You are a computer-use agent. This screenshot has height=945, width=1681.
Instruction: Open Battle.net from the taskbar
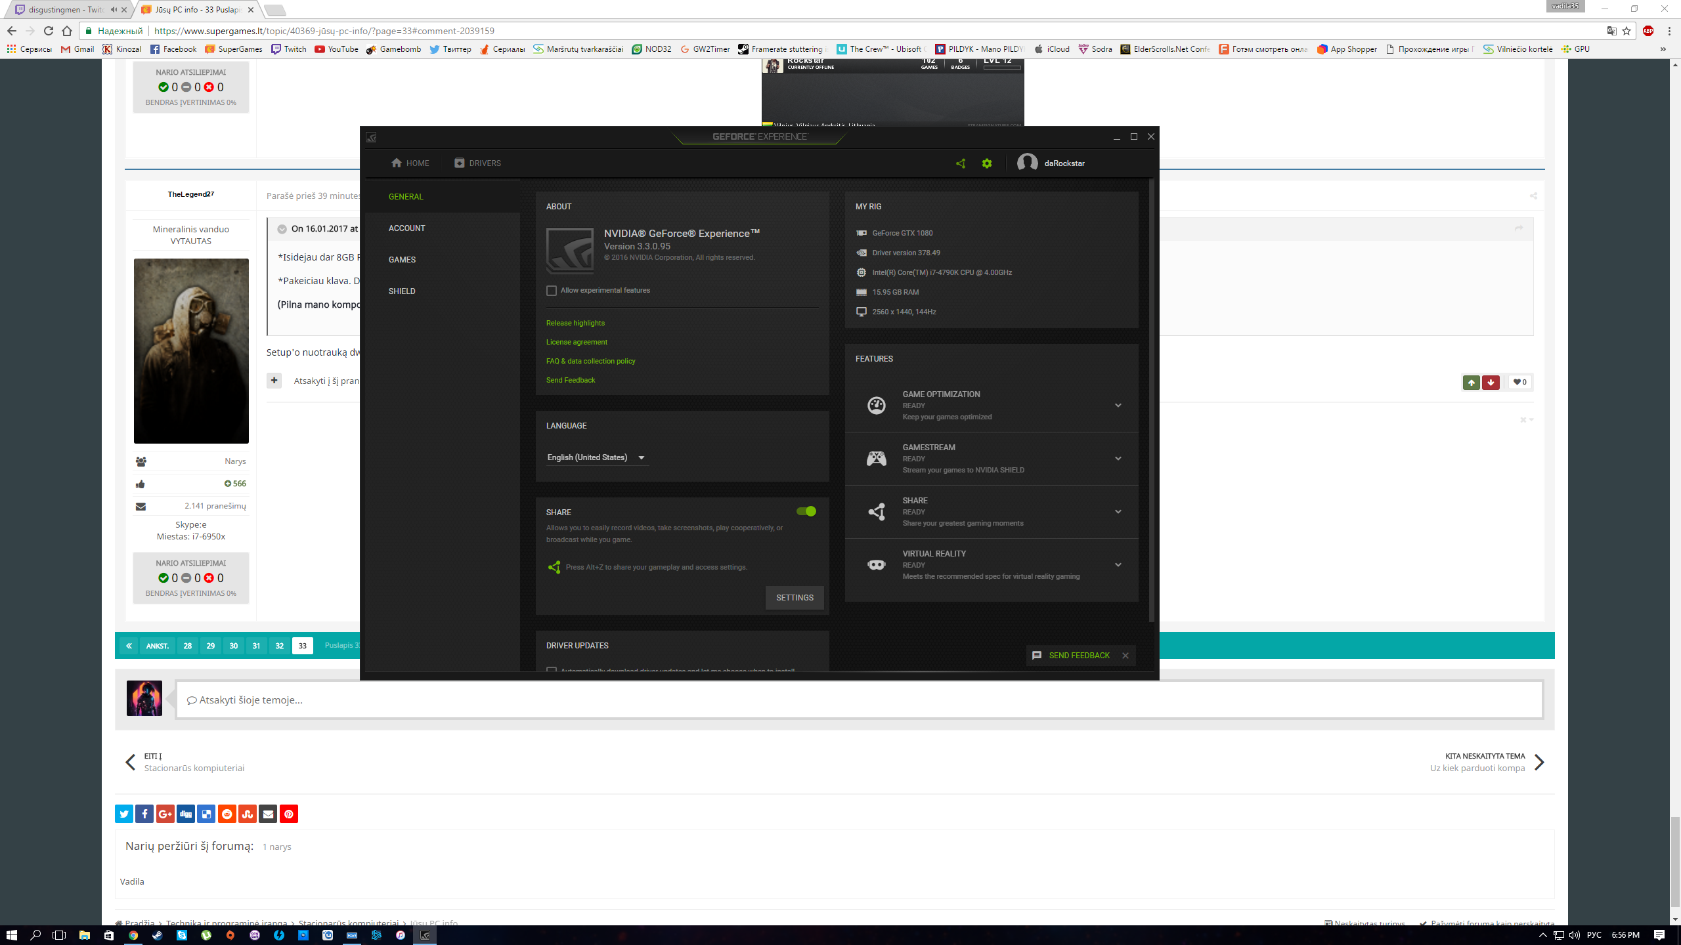(x=376, y=935)
